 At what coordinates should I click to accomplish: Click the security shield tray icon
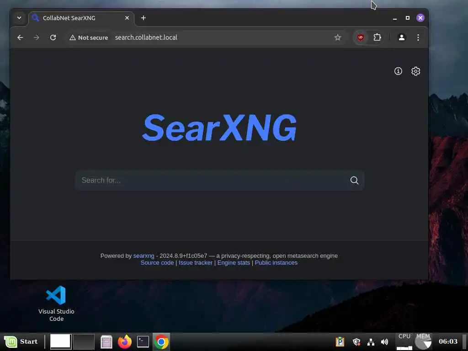(356, 341)
